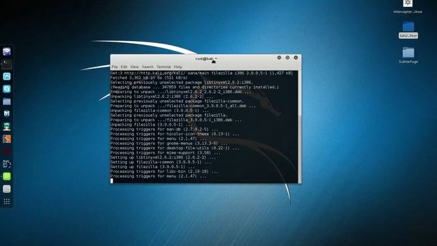Viewport: 437px width, 246px height.
Task: Open the light grey dock application icon
Action: [x=7, y=189]
